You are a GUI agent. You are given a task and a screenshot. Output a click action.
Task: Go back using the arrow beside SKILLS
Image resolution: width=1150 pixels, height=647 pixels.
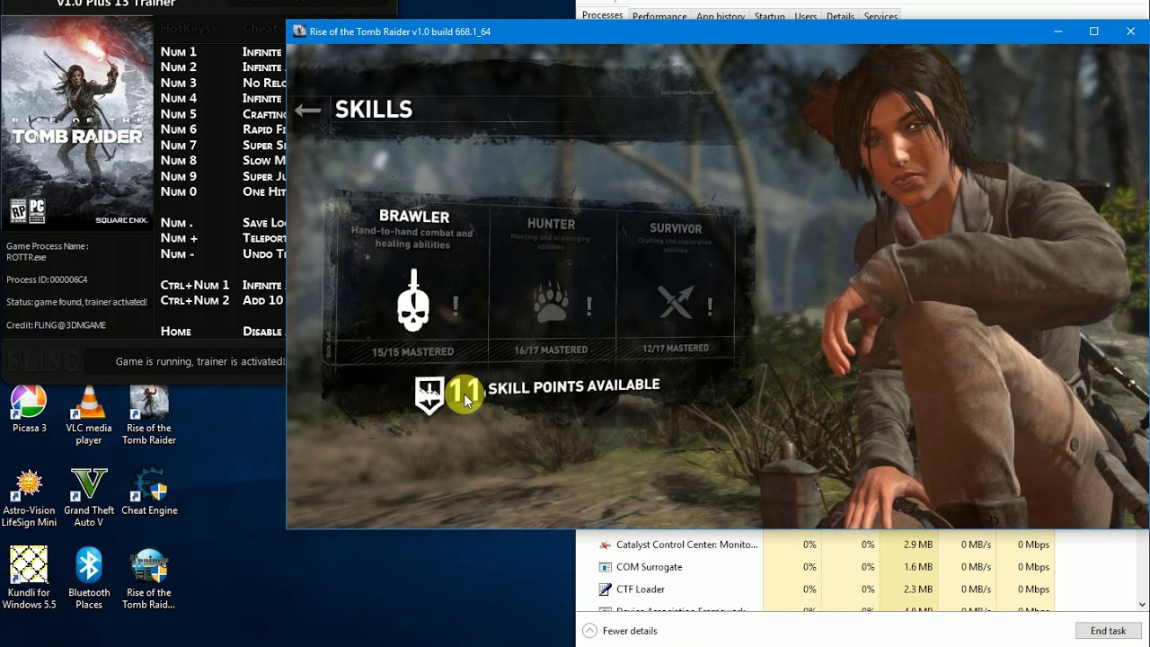307,111
